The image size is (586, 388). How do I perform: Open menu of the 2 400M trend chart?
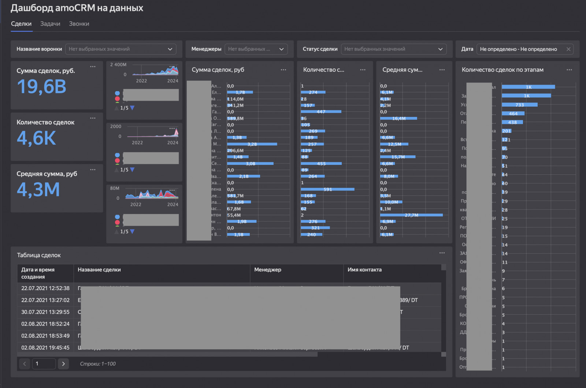coord(172,67)
